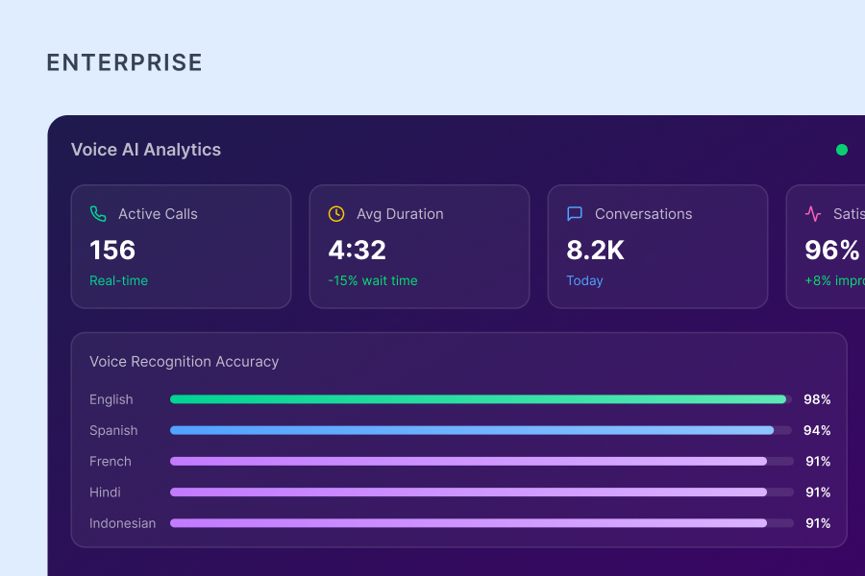
Task: Click the clock icon beside Avg Duration
Action: click(x=336, y=214)
